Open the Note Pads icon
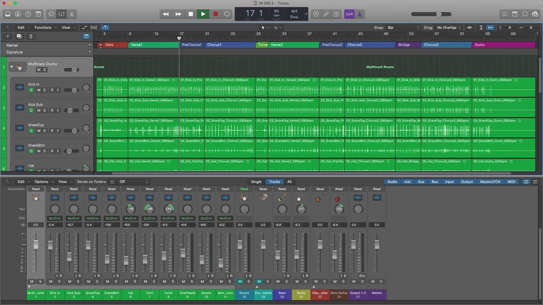This screenshot has width=543, height=305. (x=515, y=14)
